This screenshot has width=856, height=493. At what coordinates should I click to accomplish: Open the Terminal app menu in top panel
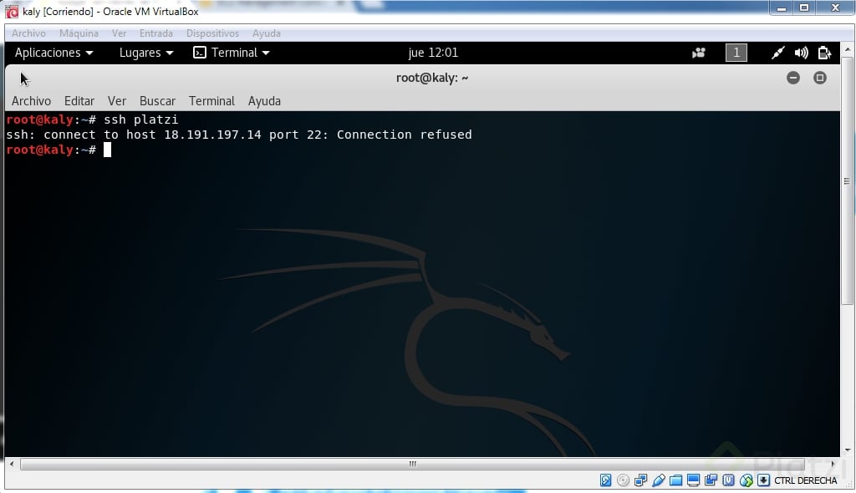coord(241,53)
